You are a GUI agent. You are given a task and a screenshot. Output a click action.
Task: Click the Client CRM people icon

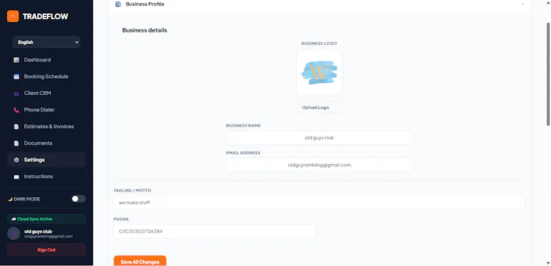click(x=16, y=94)
